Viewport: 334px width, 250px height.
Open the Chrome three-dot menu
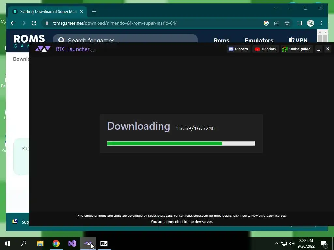tap(321, 23)
